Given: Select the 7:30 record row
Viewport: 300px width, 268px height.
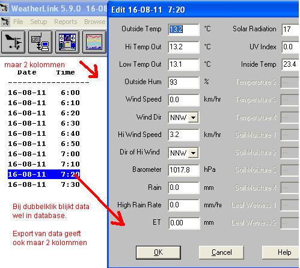Looking at the screenshot, I should click(44, 184).
